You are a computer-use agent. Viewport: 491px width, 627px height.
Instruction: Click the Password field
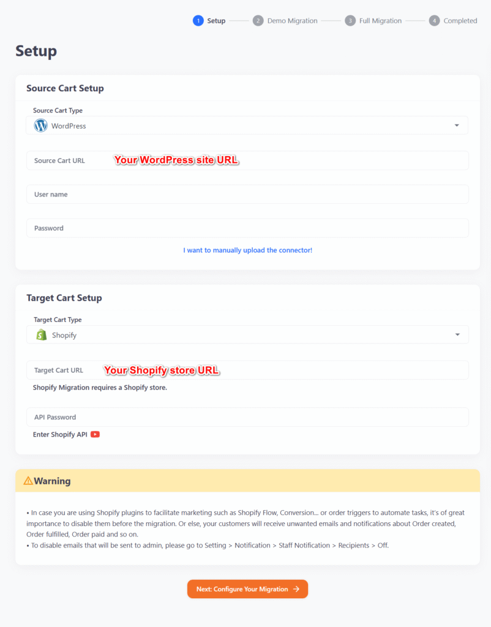[247, 227]
